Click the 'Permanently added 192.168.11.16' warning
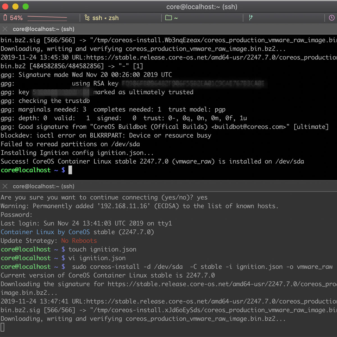Image resolution: width=337 pixels, height=337 pixels. point(139,206)
